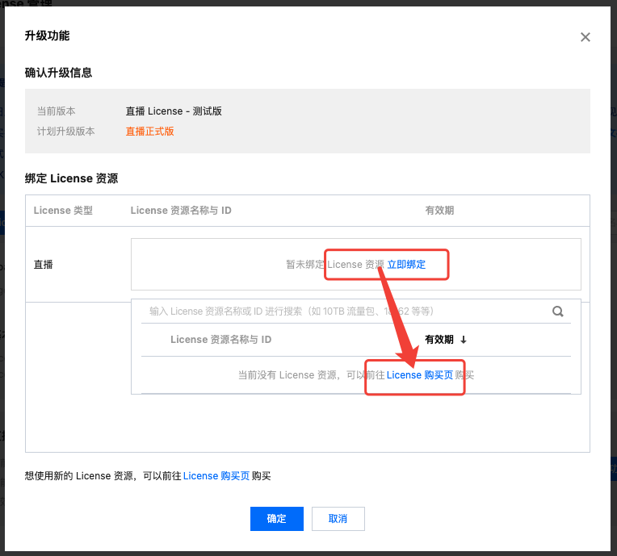Toggle the 有效期 sort arrow in resource list

coord(464,340)
